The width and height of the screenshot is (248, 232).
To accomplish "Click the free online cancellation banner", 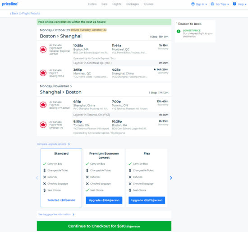I will 104,22.
